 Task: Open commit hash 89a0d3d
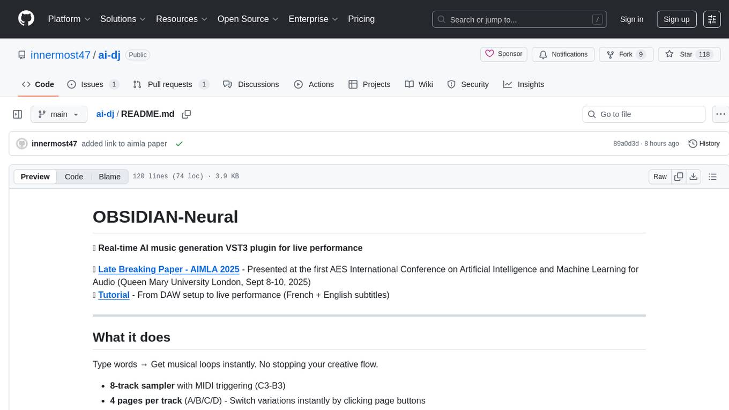coord(626,144)
